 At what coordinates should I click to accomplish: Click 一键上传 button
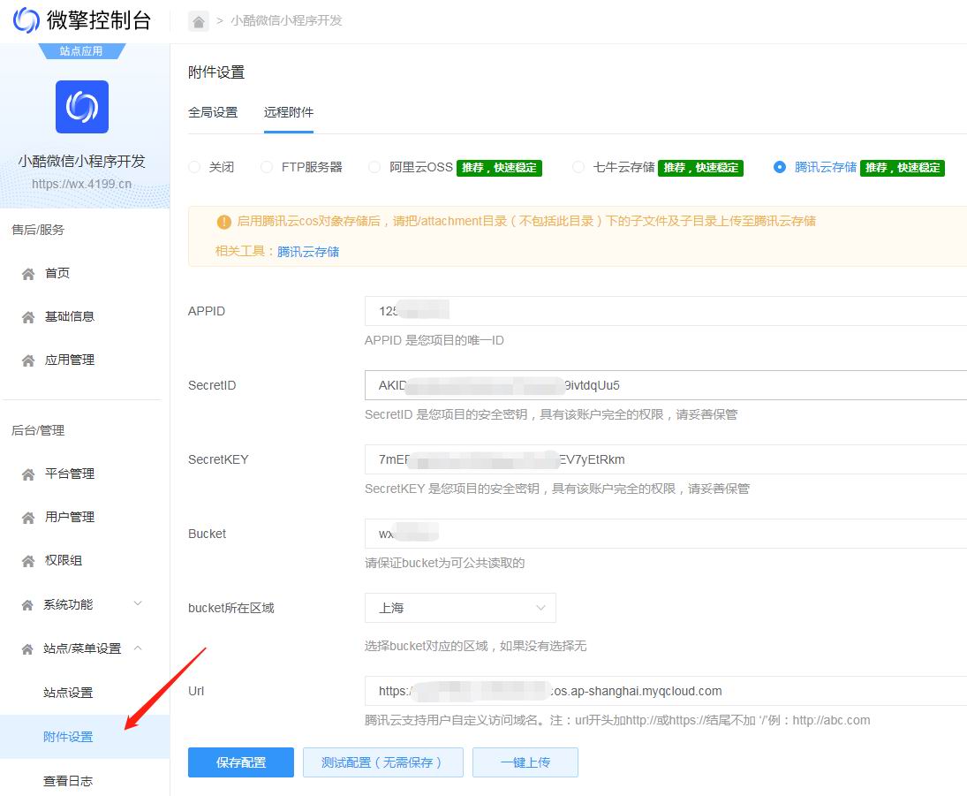pos(525,762)
